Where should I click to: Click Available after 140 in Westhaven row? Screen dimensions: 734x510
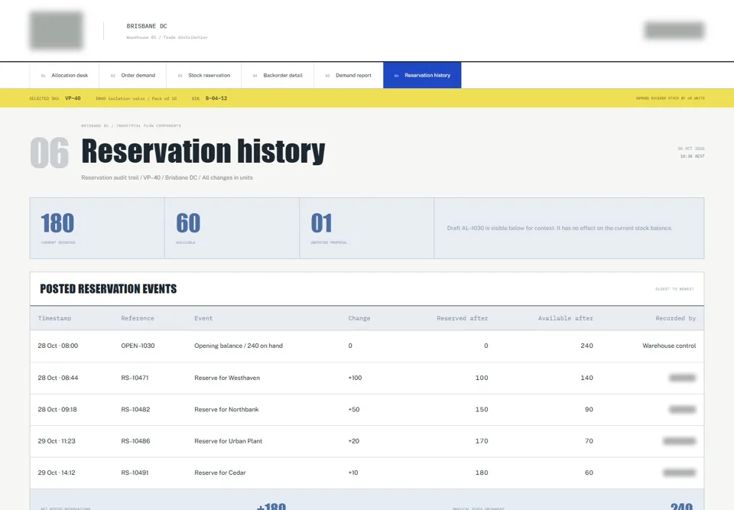click(x=586, y=378)
